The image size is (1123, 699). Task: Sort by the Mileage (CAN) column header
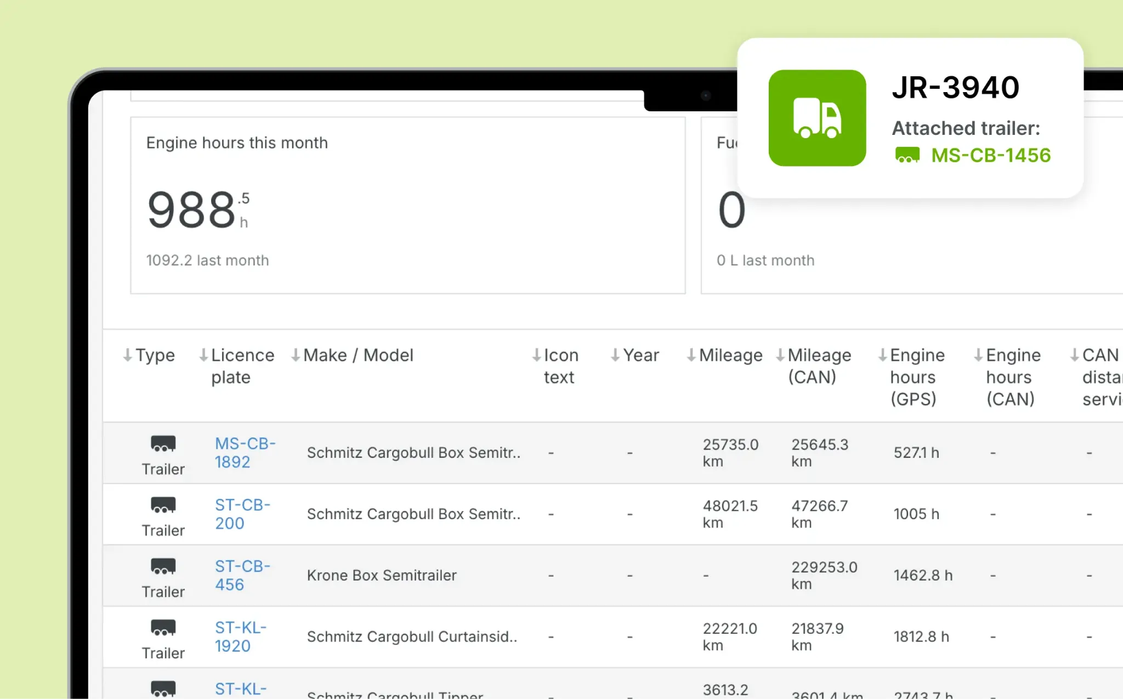pyautogui.click(x=819, y=366)
